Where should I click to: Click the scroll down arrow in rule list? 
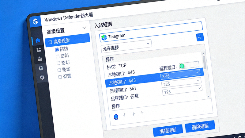[209, 96]
